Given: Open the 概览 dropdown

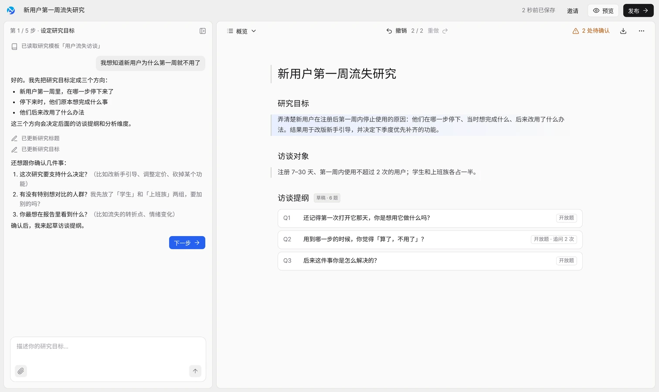Looking at the screenshot, I should pyautogui.click(x=242, y=31).
